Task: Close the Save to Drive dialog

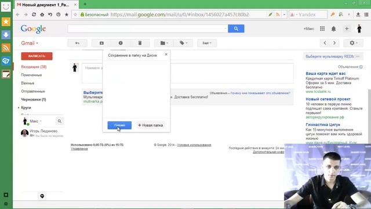Action: (x=166, y=55)
